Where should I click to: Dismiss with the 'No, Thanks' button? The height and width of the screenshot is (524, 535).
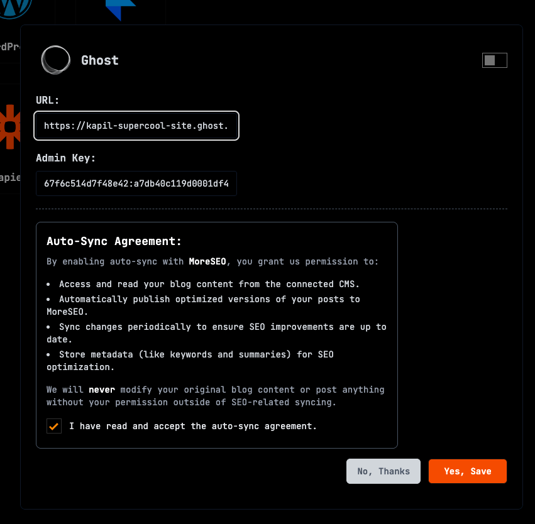(x=383, y=471)
